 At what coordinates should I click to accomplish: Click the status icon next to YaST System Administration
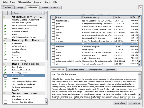(x=5, y=82)
